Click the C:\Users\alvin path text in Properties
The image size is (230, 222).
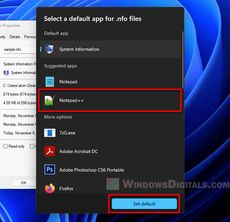[20, 86]
